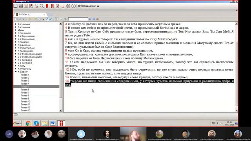Click the second panel-layout icon in main toolbar
This screenshot has height=141, width=251.
21,6
